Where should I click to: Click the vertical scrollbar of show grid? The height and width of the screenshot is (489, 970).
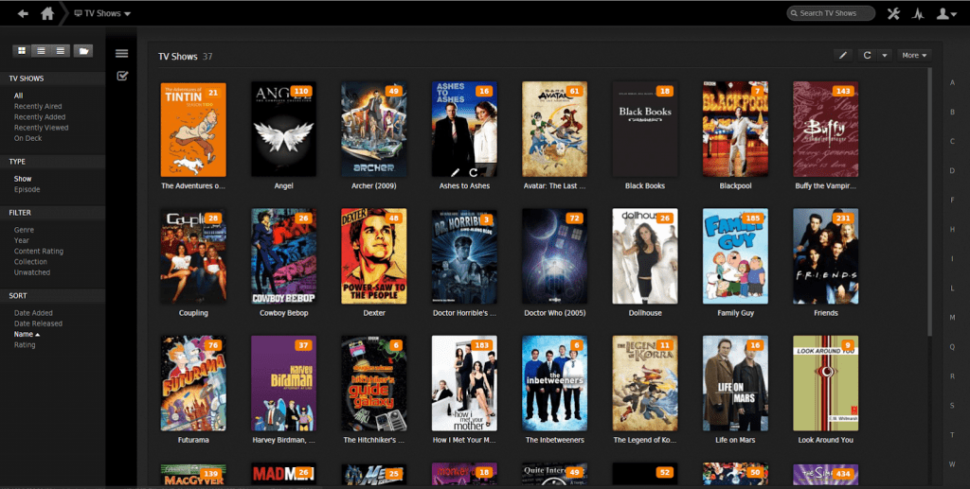[x=929, y=201]
